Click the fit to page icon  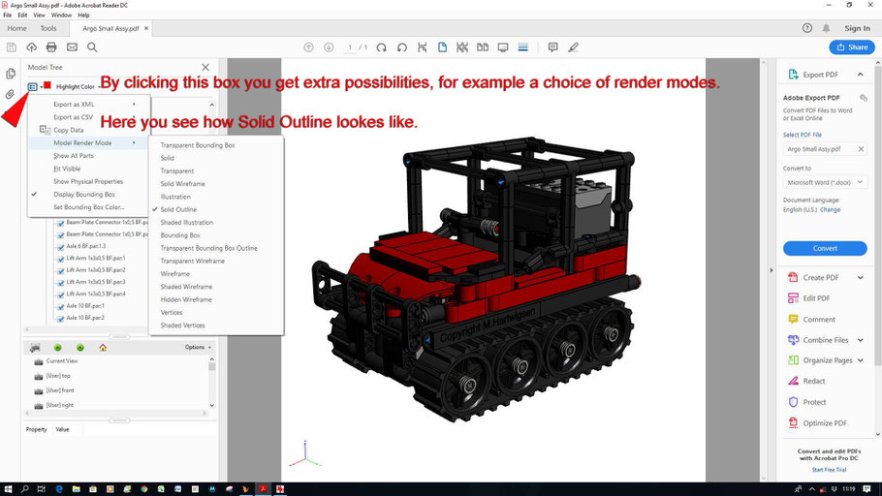[x=422, y=47]
